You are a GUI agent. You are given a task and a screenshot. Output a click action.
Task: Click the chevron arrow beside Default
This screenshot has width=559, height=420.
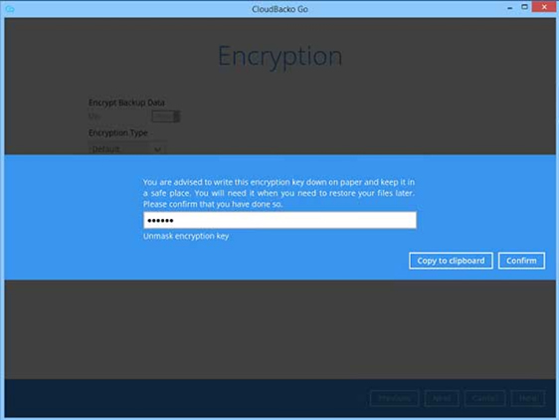pyautogui.click(x=157, y=149)
